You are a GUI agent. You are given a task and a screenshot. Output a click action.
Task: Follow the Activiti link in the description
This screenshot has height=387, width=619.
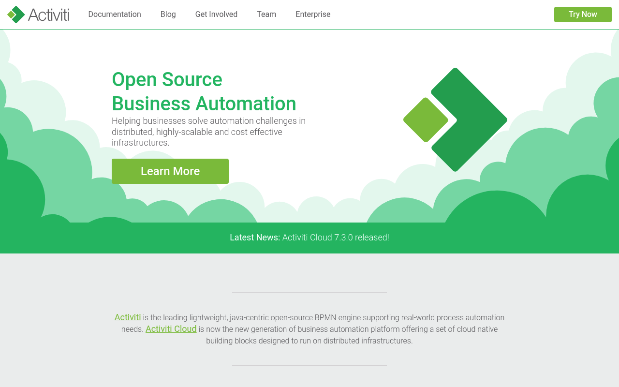pos(128,317)
